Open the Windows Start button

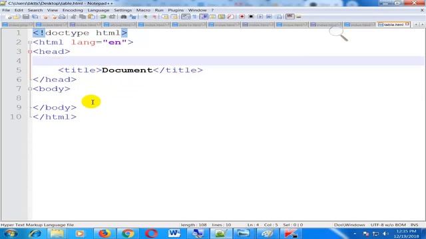pyautogui.click(x=11, y=233)
